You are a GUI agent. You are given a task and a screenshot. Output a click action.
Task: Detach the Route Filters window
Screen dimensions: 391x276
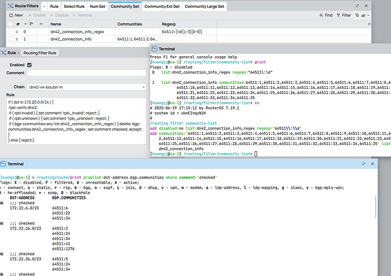(357, 6)
